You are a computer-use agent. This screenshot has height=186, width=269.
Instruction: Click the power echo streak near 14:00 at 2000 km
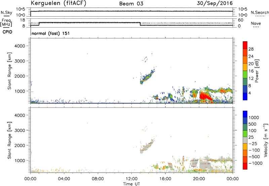(147, 77)
